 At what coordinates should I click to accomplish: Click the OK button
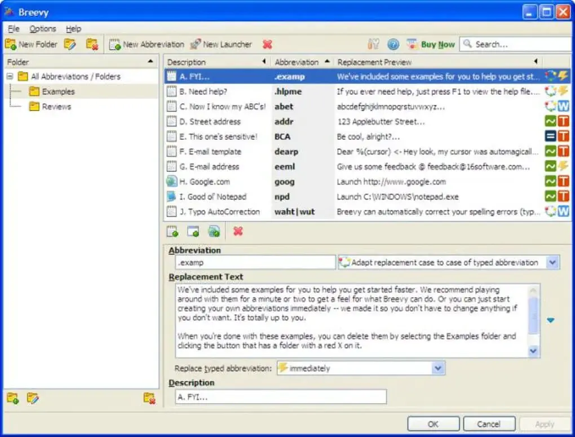434,424
